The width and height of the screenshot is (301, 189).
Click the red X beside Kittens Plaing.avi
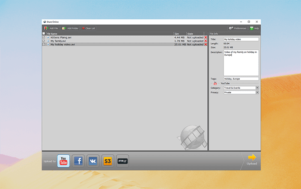(x=206, y=37)
